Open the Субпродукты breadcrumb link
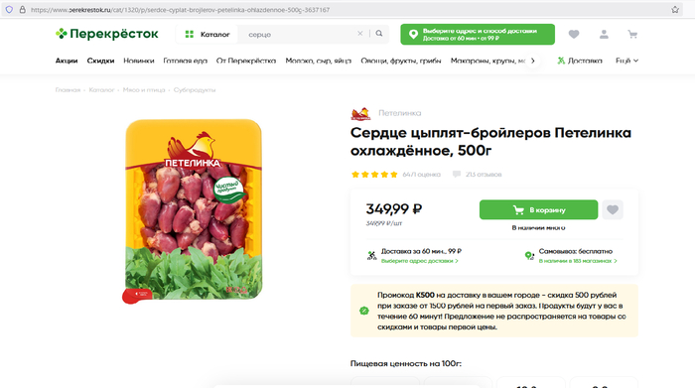 [x=195, y=90]
